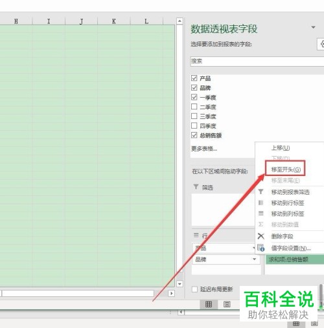Choose 移动到报表筛选 in the menu
The image size is (324, 328).
pos(290,192)
